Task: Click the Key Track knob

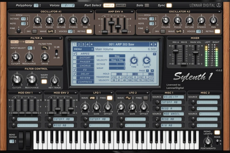Action: click(x=55, y=81)
